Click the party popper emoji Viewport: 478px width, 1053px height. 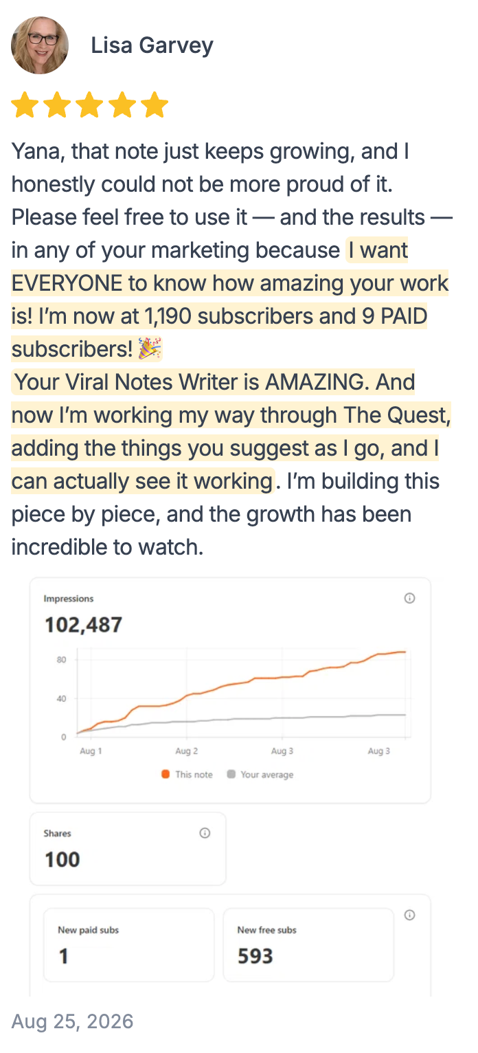pos(150,349)
